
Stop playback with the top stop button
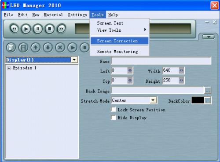pyautogui.click(x=50, y=29)
